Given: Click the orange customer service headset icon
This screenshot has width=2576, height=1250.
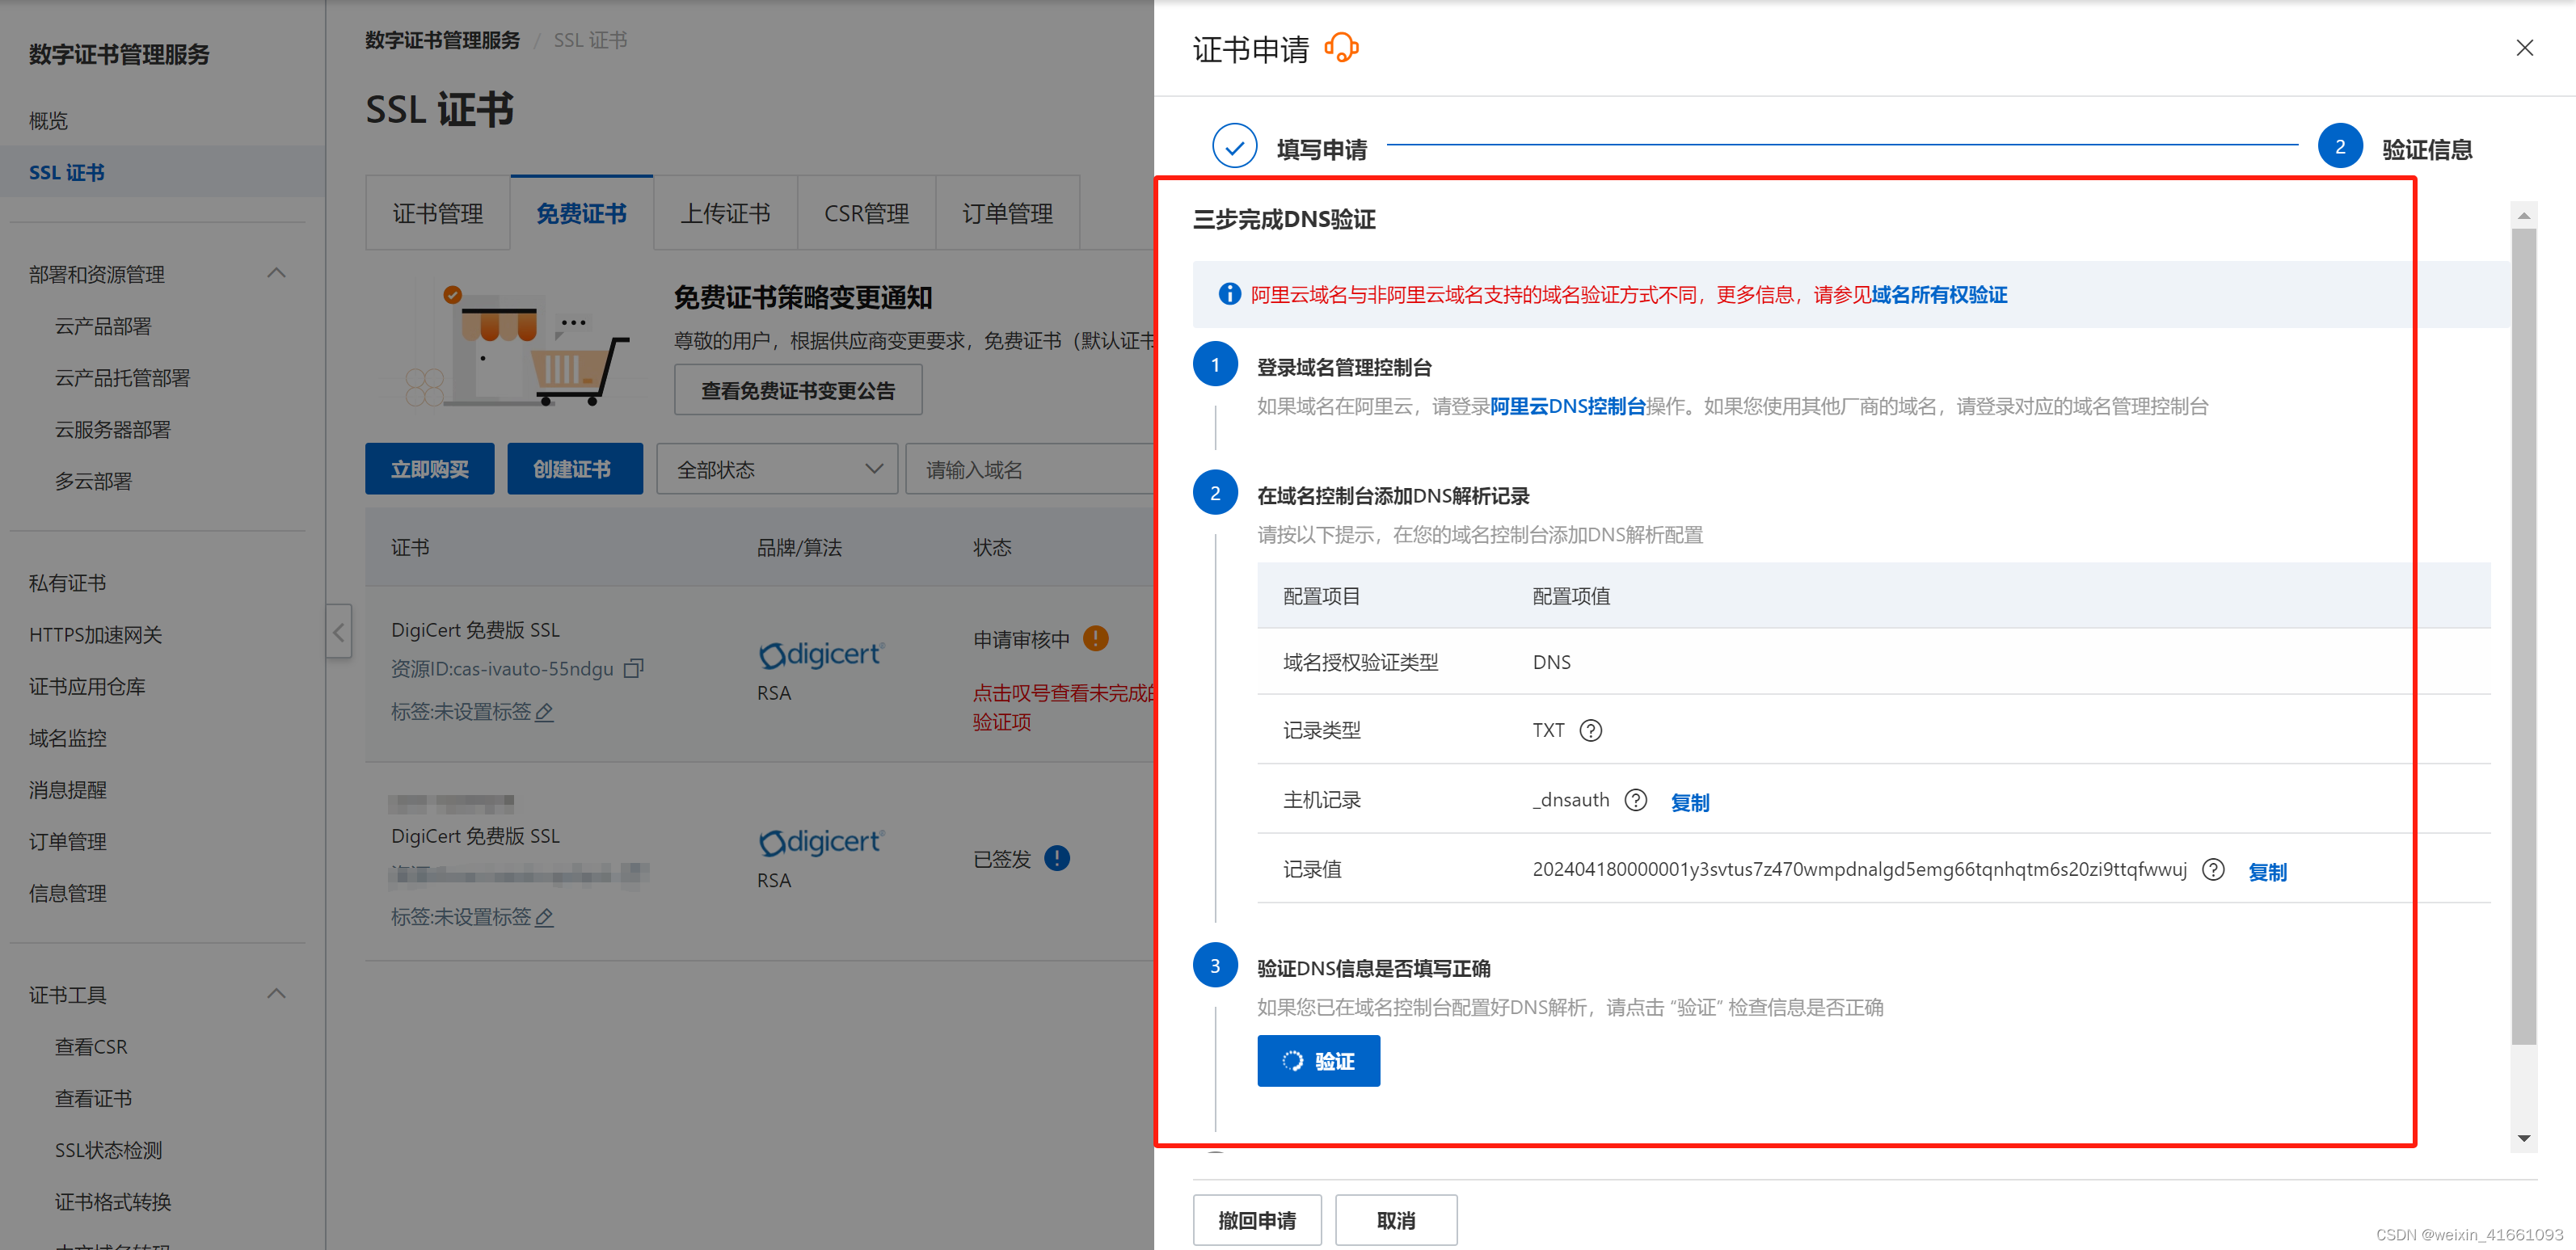Looking at the screenshot, I should 1341,47.
